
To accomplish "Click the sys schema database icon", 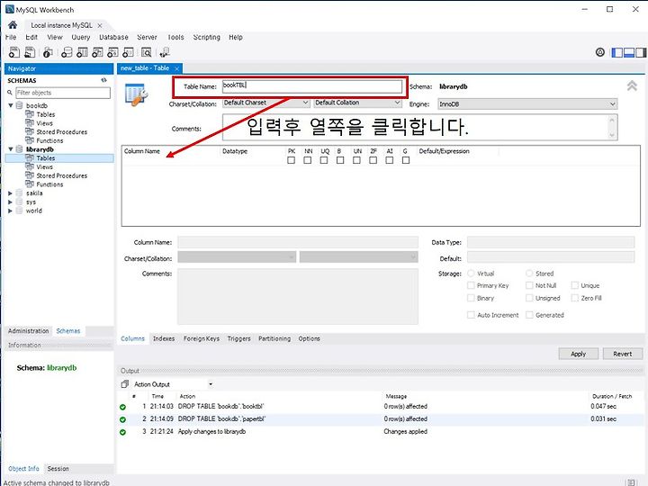I will (x=19, y=202).
